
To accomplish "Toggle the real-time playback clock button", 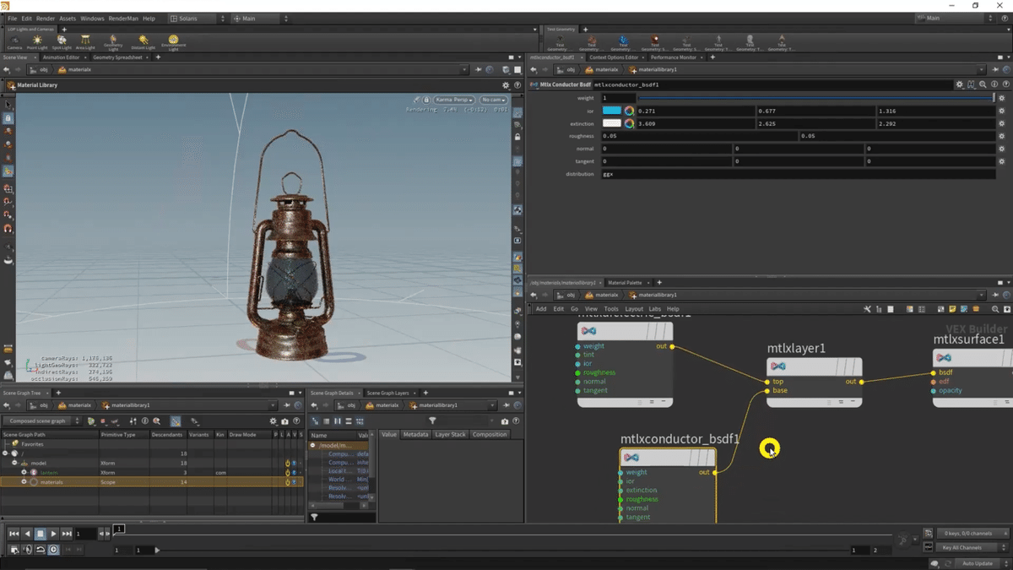I will coord(53,550).
